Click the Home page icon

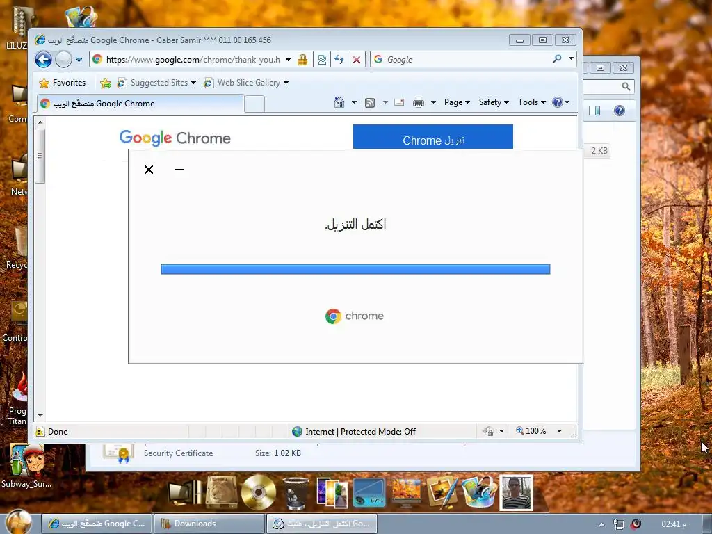click(339, 102)
